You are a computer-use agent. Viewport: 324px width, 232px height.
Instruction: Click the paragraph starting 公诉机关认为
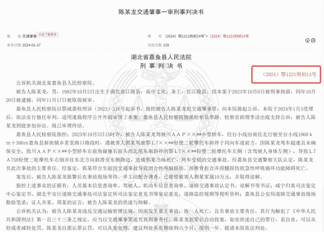point(161,219)
